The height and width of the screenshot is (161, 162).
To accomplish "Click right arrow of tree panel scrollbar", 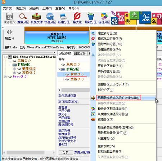I will [54, 152].
